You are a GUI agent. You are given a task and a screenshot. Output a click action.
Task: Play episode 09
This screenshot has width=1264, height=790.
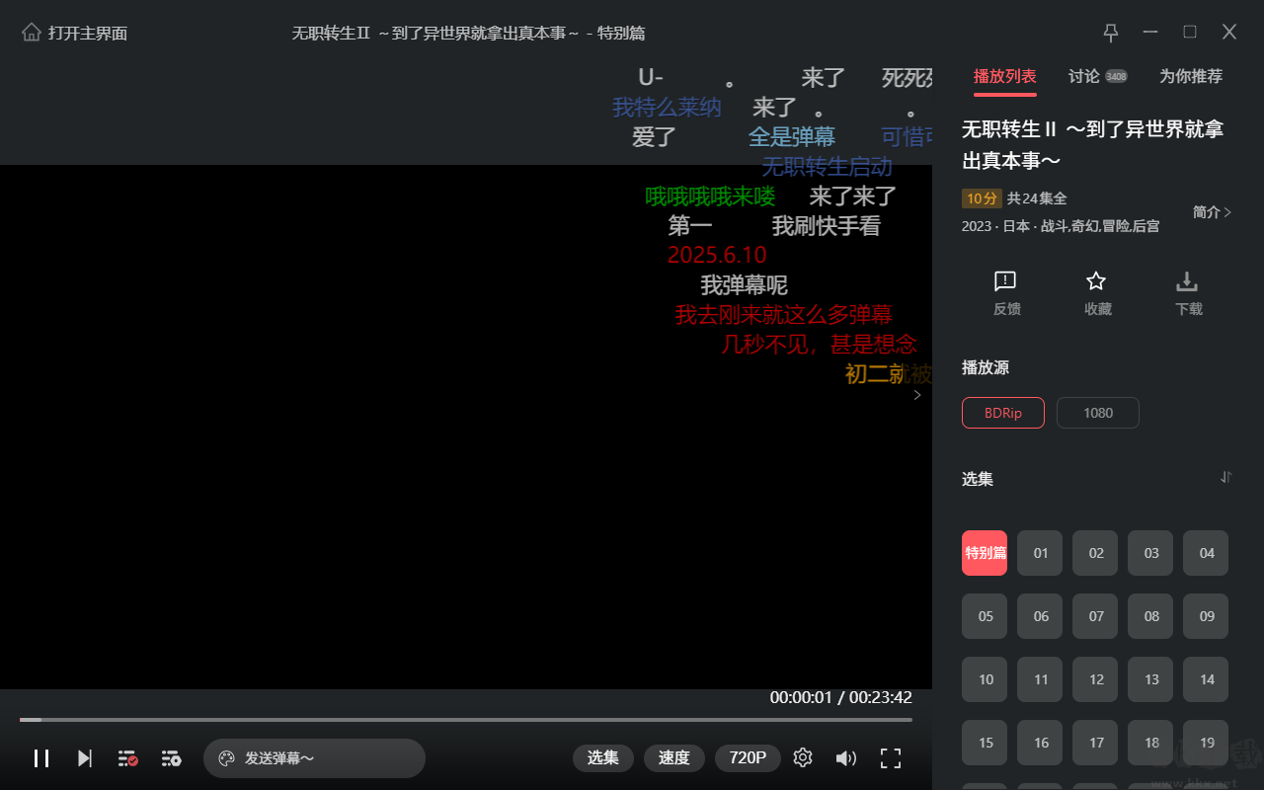1206,616
